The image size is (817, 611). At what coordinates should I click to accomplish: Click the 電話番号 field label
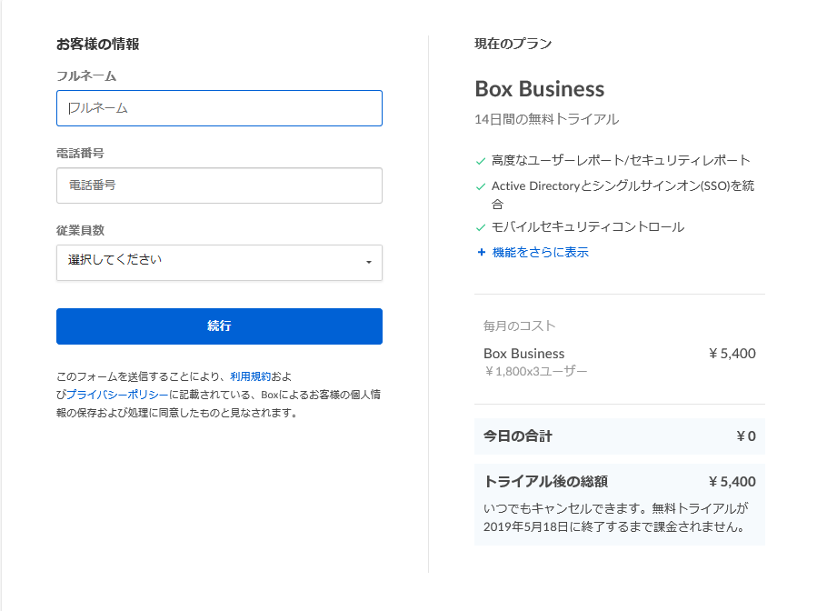[x=80, y=153]
